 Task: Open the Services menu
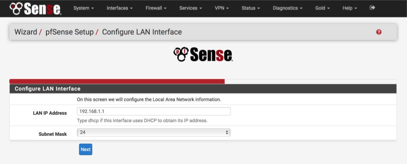pos(191,8)
